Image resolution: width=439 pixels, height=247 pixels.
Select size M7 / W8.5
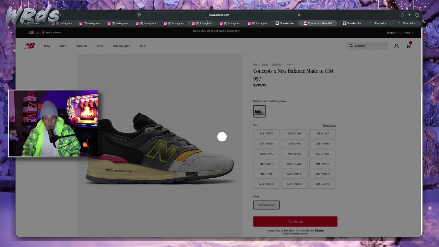click(x=266, y=143)
